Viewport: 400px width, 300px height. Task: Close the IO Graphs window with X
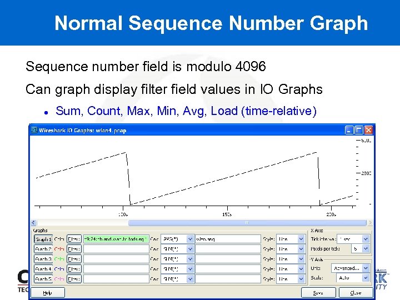pyautogui.click(x=368, y=130)
